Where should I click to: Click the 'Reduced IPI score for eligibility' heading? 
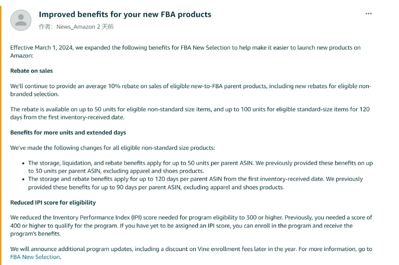[x=53, y=203]
